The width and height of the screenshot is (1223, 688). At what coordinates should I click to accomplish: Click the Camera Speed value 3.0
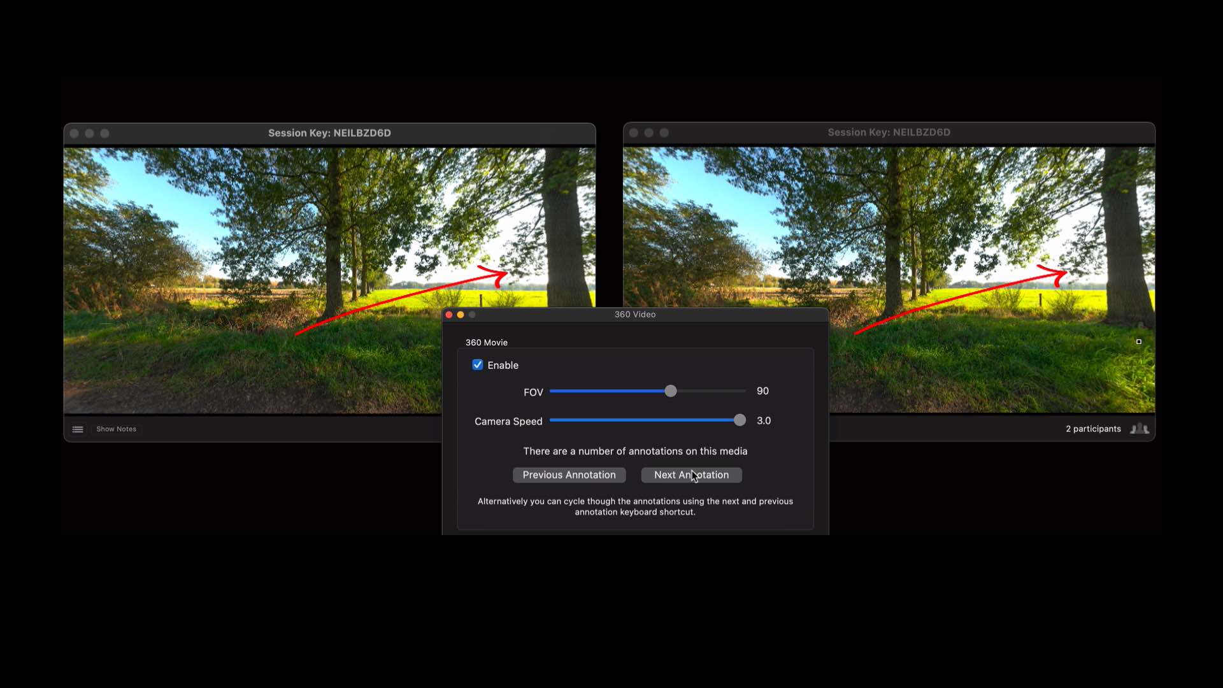pos(764,420)
